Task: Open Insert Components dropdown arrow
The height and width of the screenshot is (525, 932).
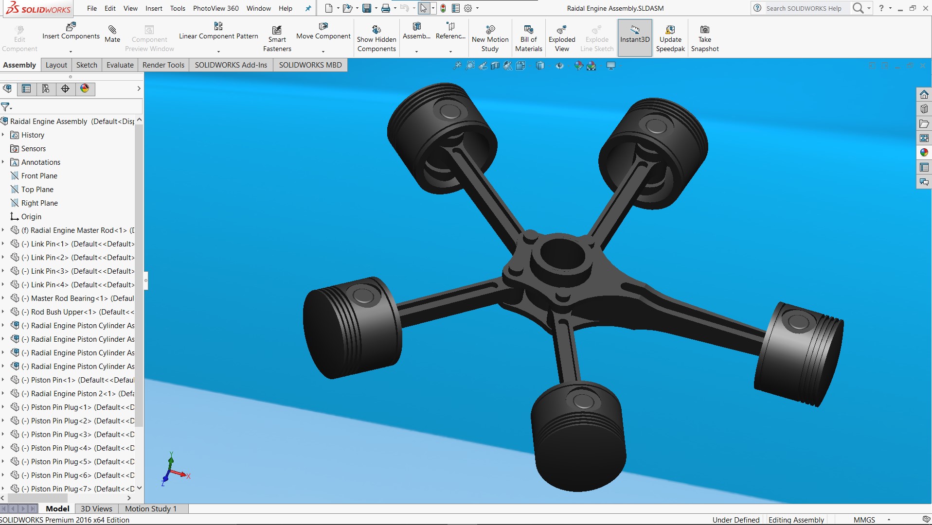Action: (71, 52)
